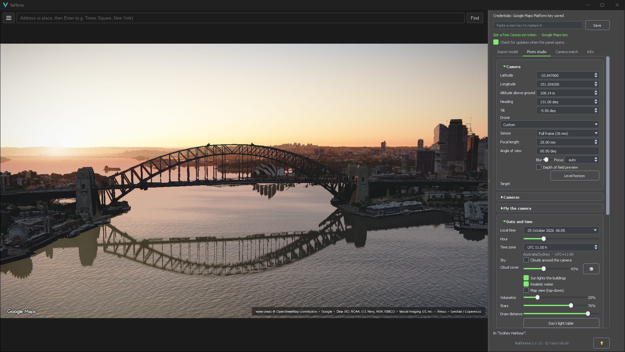Disable Sun lights the buildings
The width and height of the screenshot is (625, 352).
[x=526, y=278]
